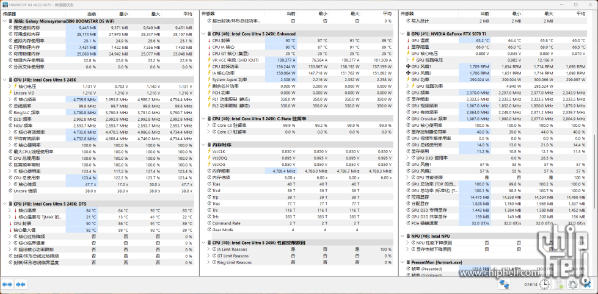Screen dimensions: 598x294
Task: Click the lightning icon beside VccDDQ
Action: [x=209, y=158]
